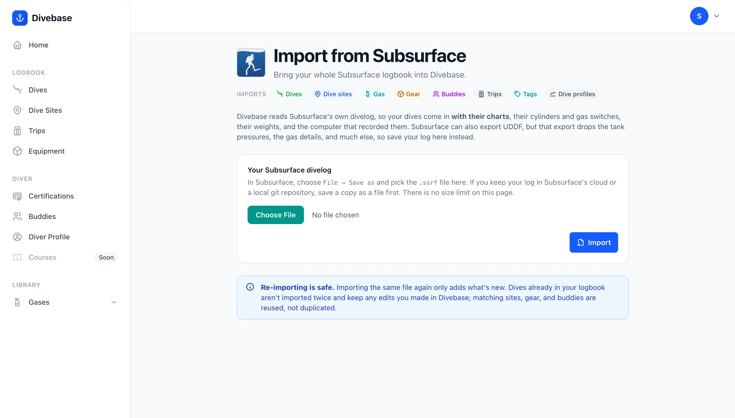The image size is (735, 418).
Task: Open the user avatar S menu
Action: click(699, 16)
